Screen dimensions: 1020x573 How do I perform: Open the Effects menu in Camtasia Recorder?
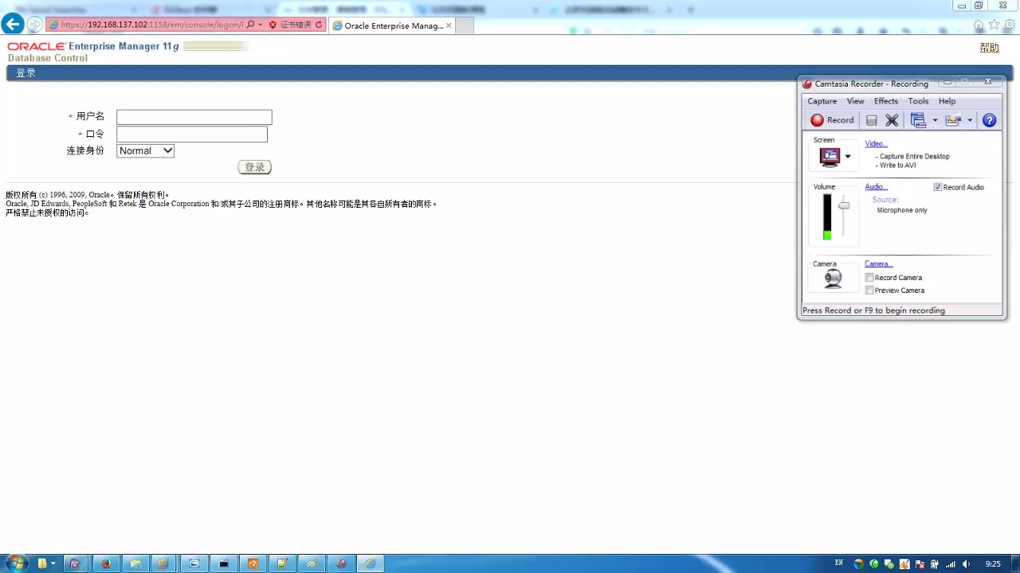(x=885, y=101)
